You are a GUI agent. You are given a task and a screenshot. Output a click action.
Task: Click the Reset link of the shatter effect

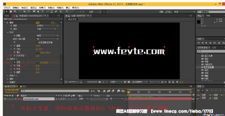click(x=37, y=23)
